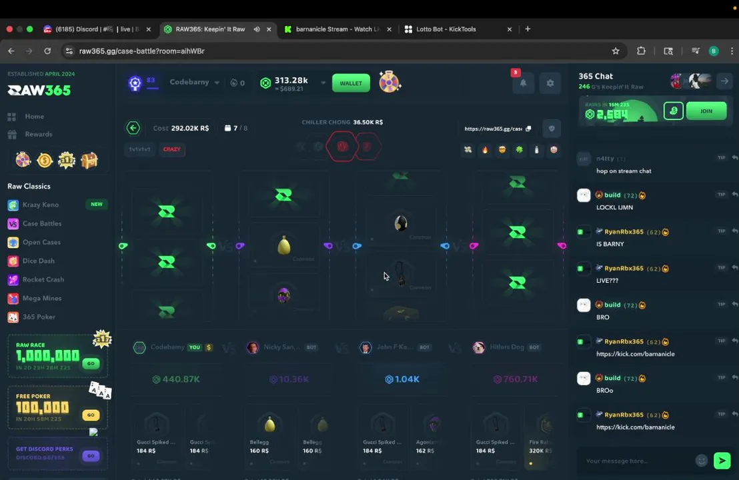
Task: Click the spin wheel icon beside Wallet
Action: [x=390, y=83]
